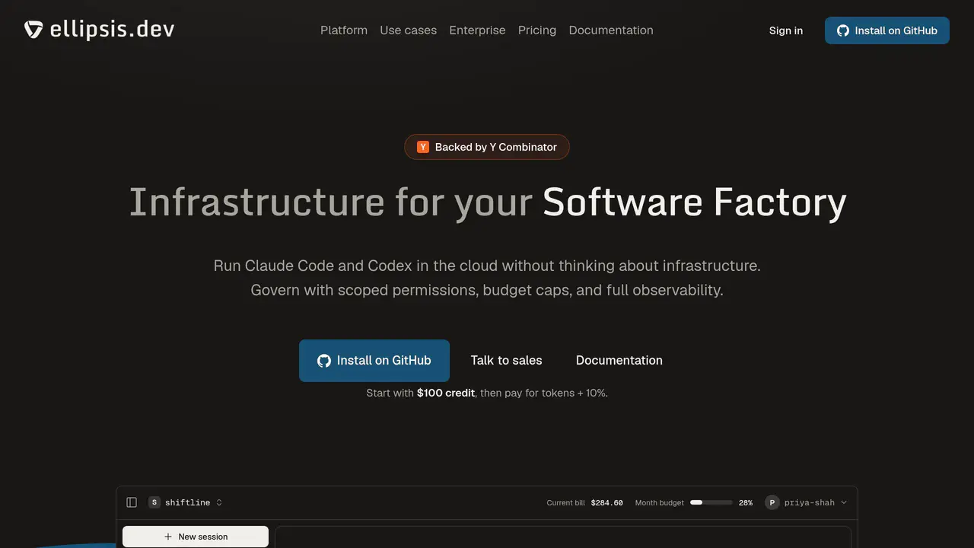Click Talk to sales
This screenshot has width=974, height=548.
click(507, 361)
